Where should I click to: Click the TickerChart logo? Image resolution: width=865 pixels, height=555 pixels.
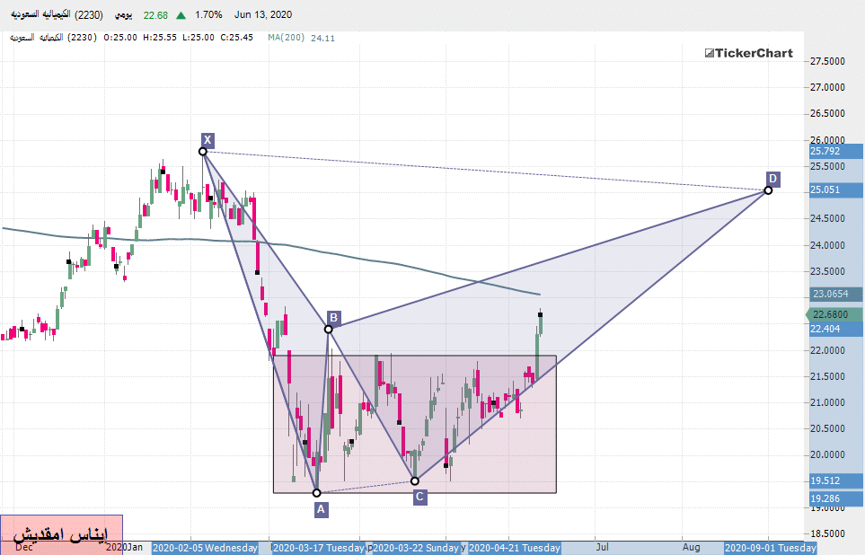pyautogui.click(x=748, y=53)
